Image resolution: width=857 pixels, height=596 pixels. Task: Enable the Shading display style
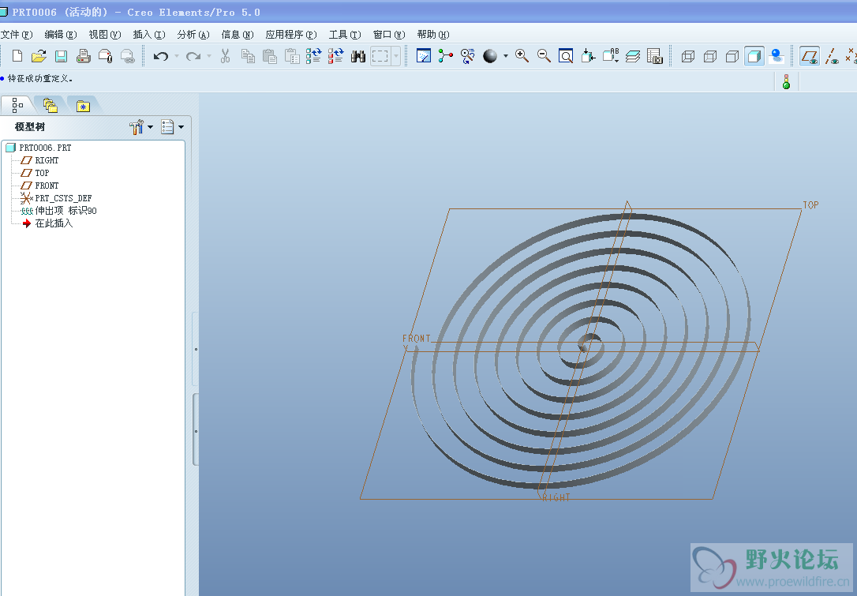(754, 56)
